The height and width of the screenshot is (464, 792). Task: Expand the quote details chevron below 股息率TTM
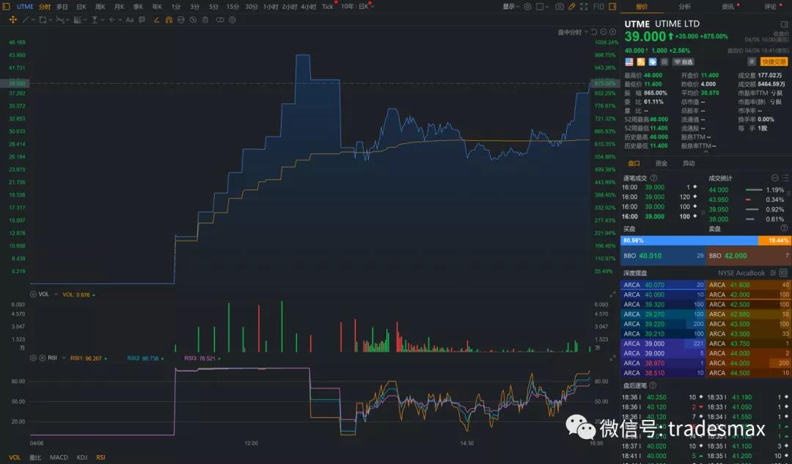pos(706,152)
